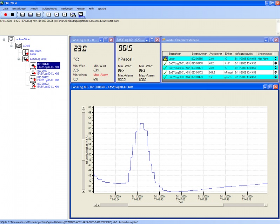Click green checkmark of EASYLog80-CL K02 row

[165, 68]
